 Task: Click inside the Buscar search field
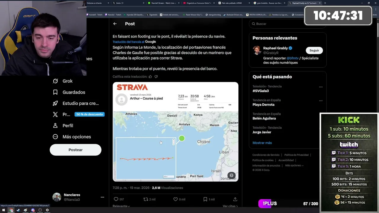(288, 24)
